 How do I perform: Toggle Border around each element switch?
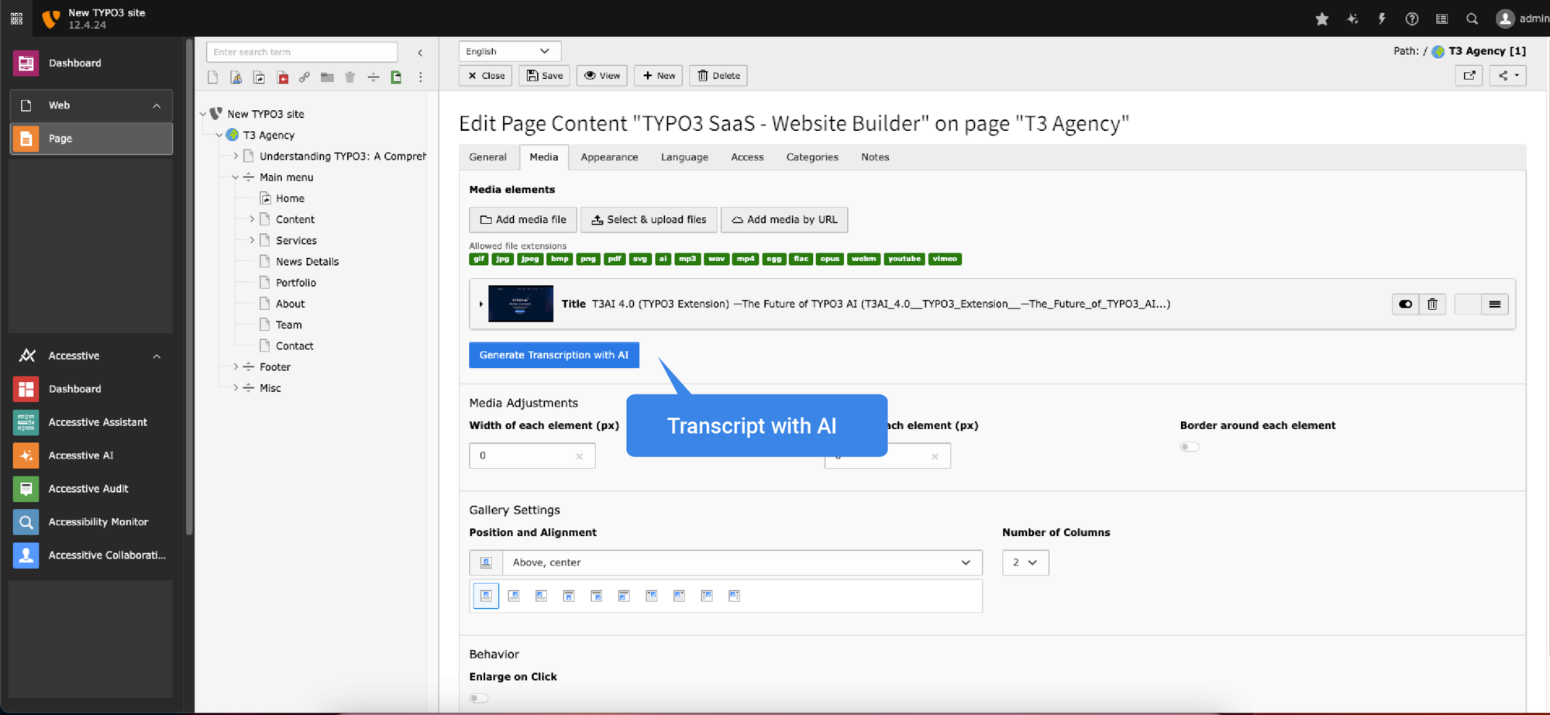1190,447
